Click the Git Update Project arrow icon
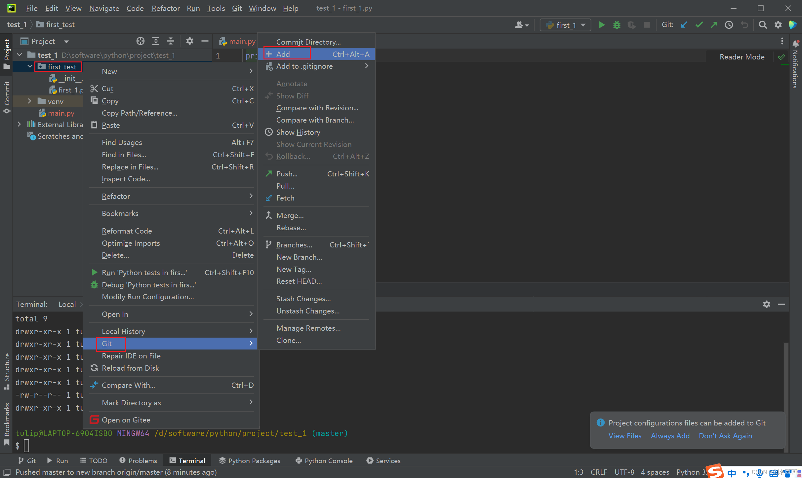The width and height of the screenshot is (802, 478). 684,25
